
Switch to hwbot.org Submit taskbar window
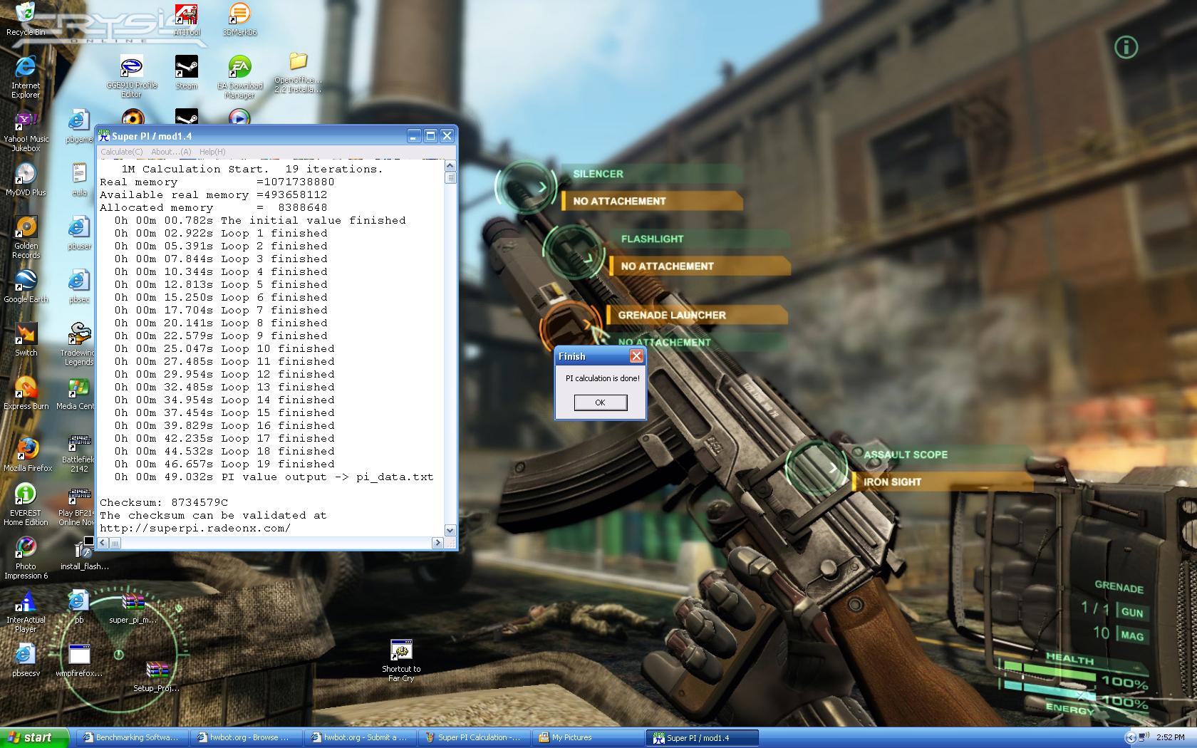(360, 737)
